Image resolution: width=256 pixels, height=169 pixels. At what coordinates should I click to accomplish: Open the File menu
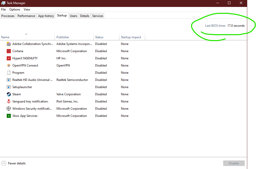pos(3,10)
